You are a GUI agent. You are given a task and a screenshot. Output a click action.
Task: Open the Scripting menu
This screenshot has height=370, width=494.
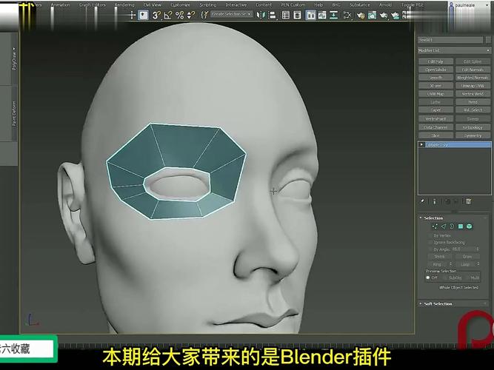click(208, 4)
